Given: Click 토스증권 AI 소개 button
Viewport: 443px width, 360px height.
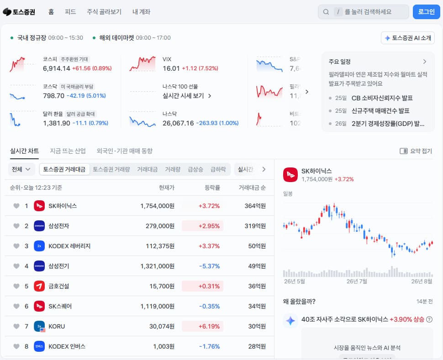Looking at the screenshot, I should [x=408, y=38].
